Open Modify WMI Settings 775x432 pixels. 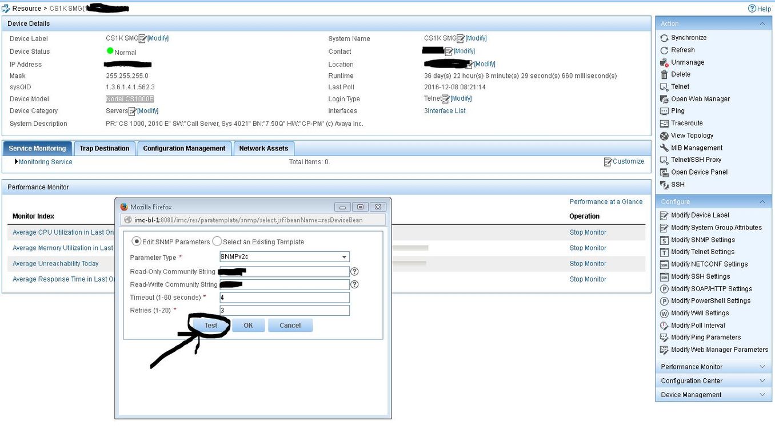pos(700,313)
